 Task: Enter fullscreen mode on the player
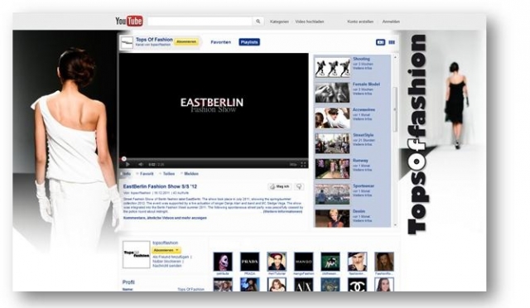304,164
